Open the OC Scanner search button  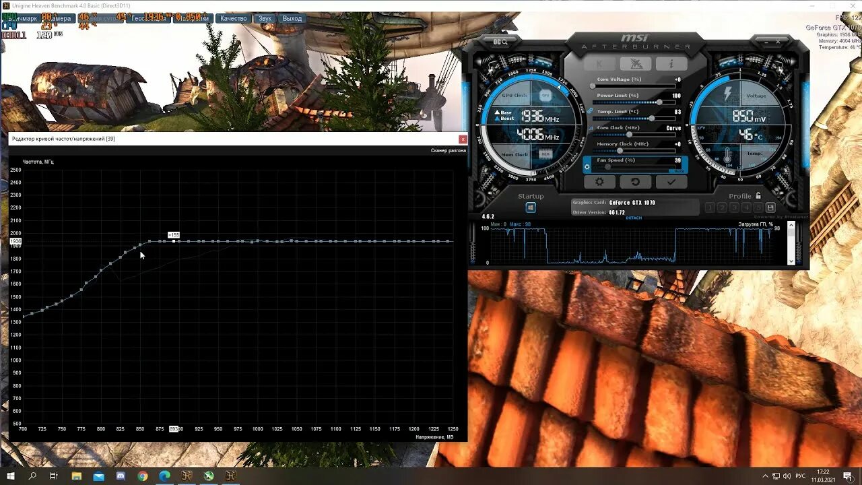[x=500, y=42]
